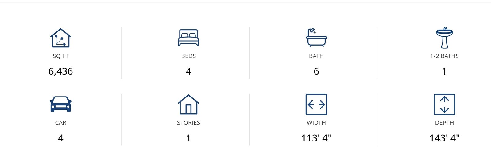Image resolution: width=491 pixels, height=168 pixels.
Task: Click the 6,436 square feet value
Action: point(61,71)
